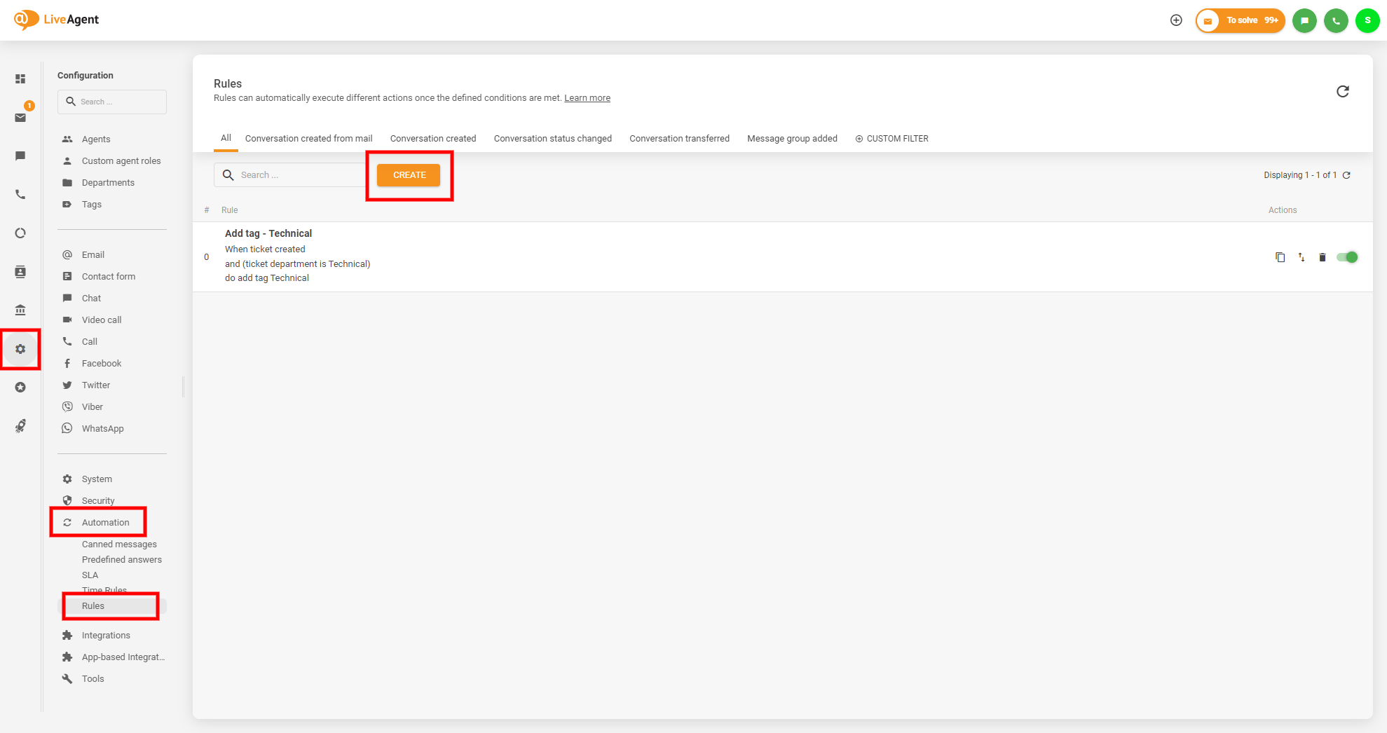Refresh the Rules panel with top-right icon
This screenshot has height=733, width=1387.
point(1342,92)
